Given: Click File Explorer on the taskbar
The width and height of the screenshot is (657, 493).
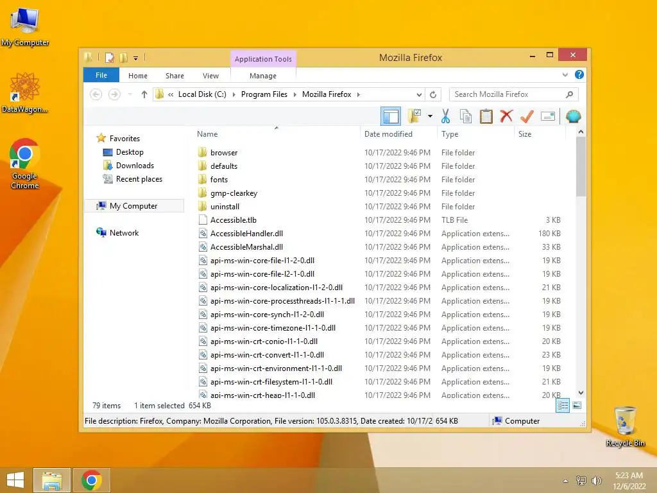Looking at the screenshot, I should 52,480.
